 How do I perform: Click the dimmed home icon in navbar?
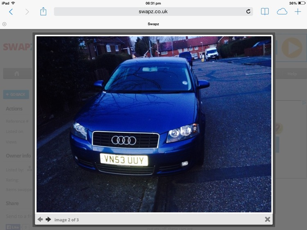(x=17, y=74)
